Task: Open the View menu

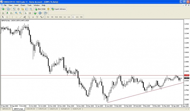Action: pos(10,5)
